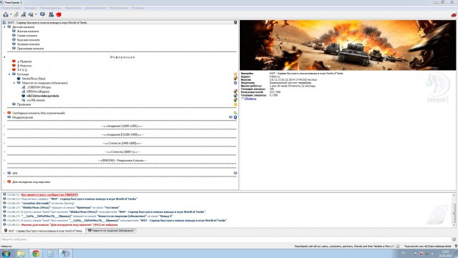Open the Личные данные menu
The image size is (458, 258).
pos(51,8)
